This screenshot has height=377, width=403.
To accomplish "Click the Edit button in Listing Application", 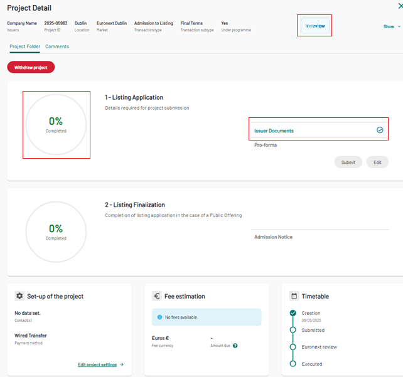I will pos(377,162).
